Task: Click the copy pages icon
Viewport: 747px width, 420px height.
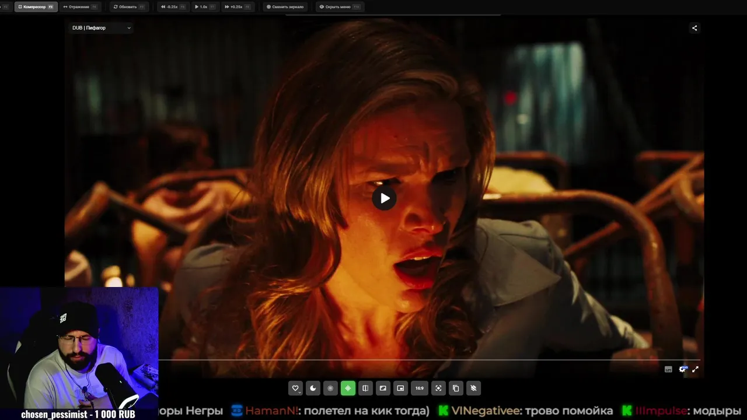Action: pos(456,388)
